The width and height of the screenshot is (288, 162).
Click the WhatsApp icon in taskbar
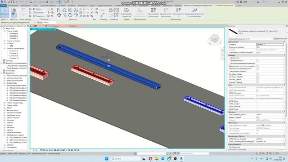click(x=169, y=159)
